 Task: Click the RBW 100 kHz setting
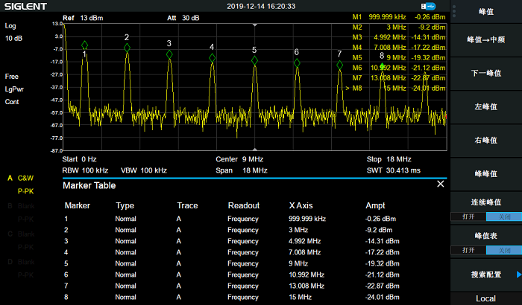85,170
